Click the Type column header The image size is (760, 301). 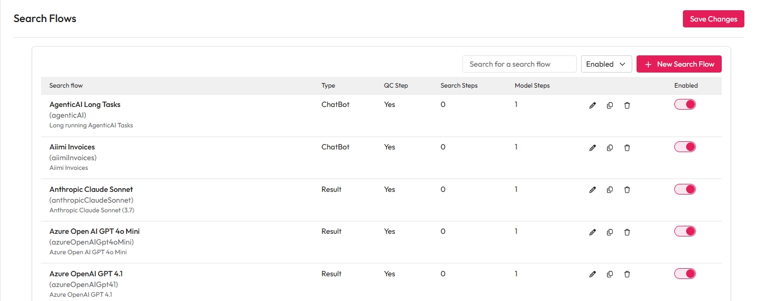coord(328,85)
